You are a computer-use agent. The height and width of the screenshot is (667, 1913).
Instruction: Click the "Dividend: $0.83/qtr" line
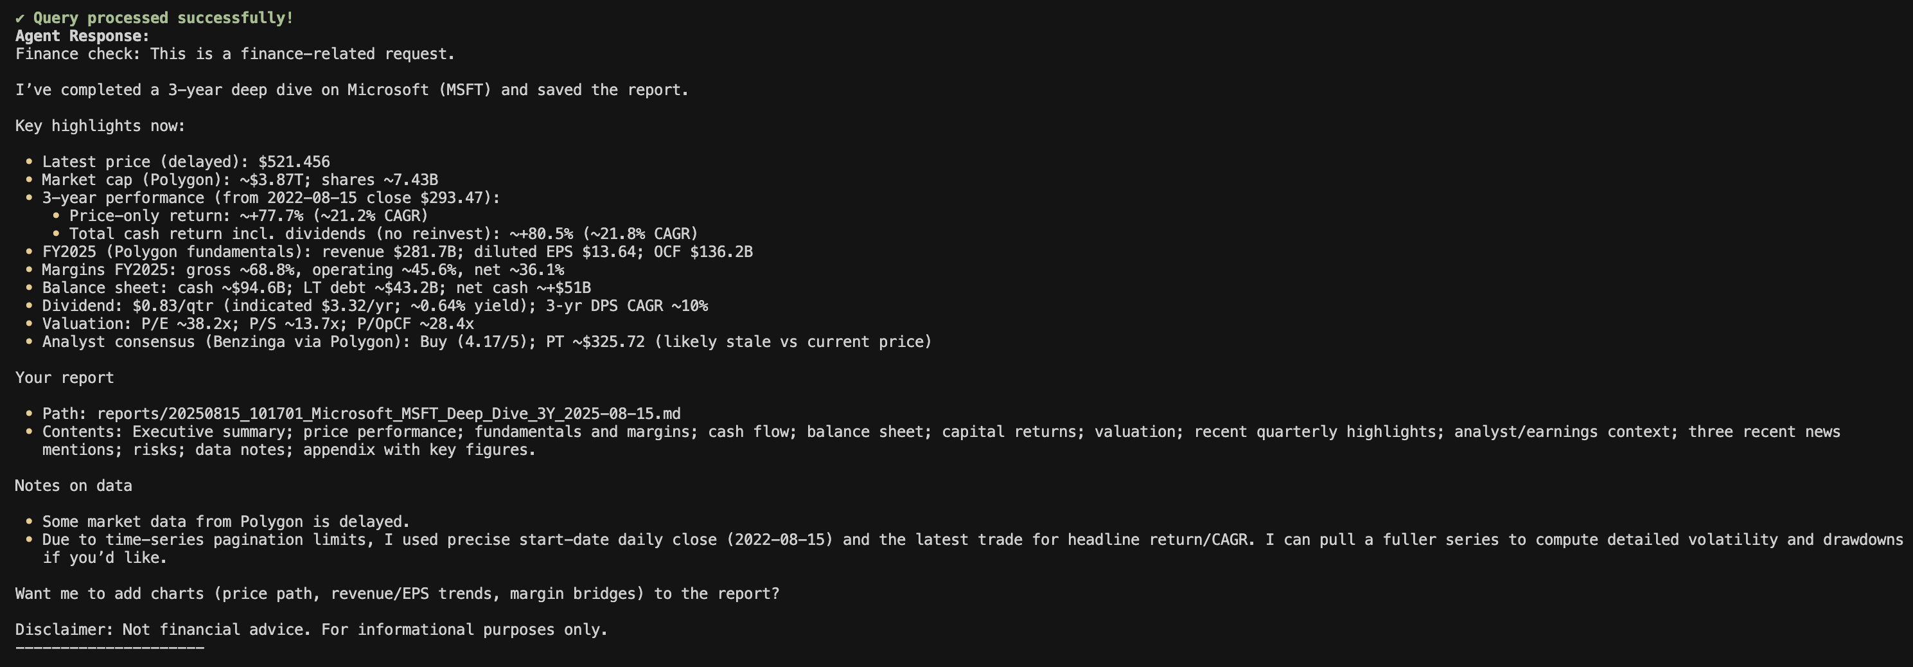pyautogui.click(x=375, y=306)
